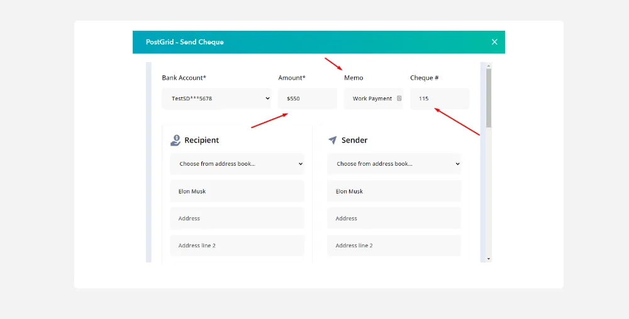Click the Recipient section heading
Image resolution: width=629 pixels, height=319 pixels.
tap(201, 140)
